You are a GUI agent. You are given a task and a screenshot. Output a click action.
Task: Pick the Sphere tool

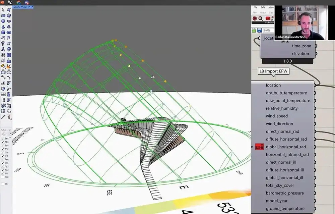(3, 21)
